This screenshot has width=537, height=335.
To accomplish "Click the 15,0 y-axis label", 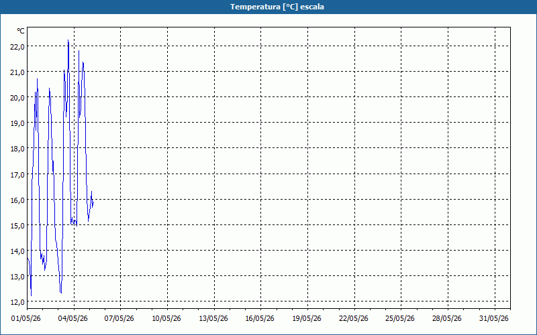I will [x=17, y=226].
